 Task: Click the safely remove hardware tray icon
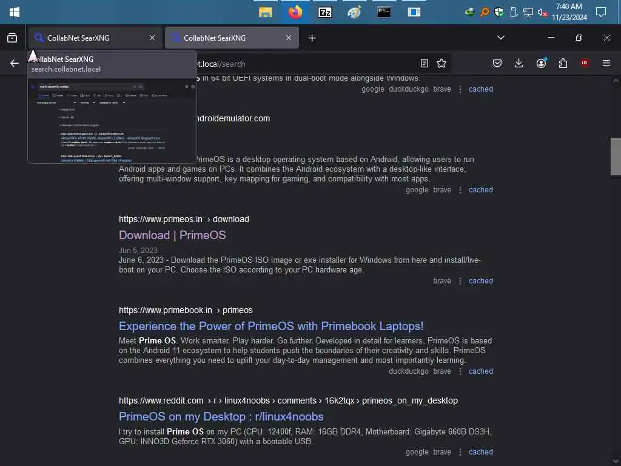(x=514, y=12)
